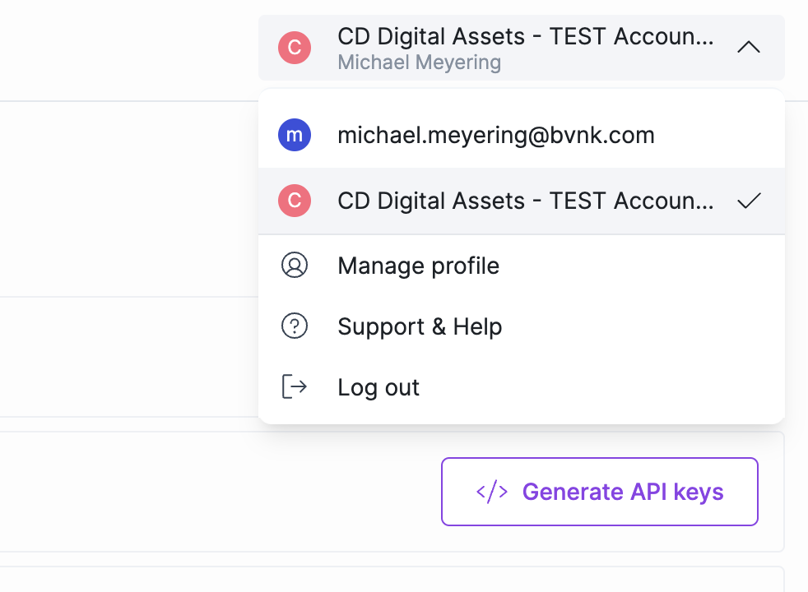Click the question mark help icon
808x592 pixels.
coord(295,326)
